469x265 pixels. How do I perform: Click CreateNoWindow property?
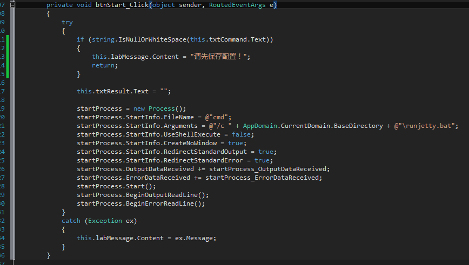[x=190, y=144]
